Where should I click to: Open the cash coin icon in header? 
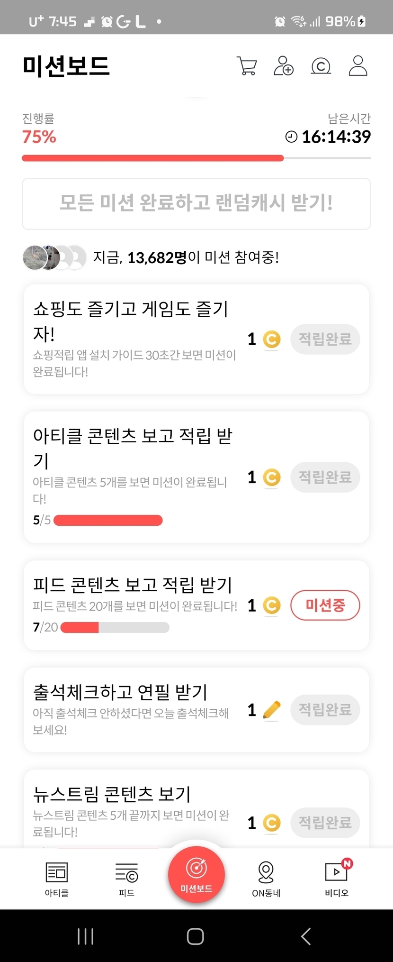(x=321, y=66)
